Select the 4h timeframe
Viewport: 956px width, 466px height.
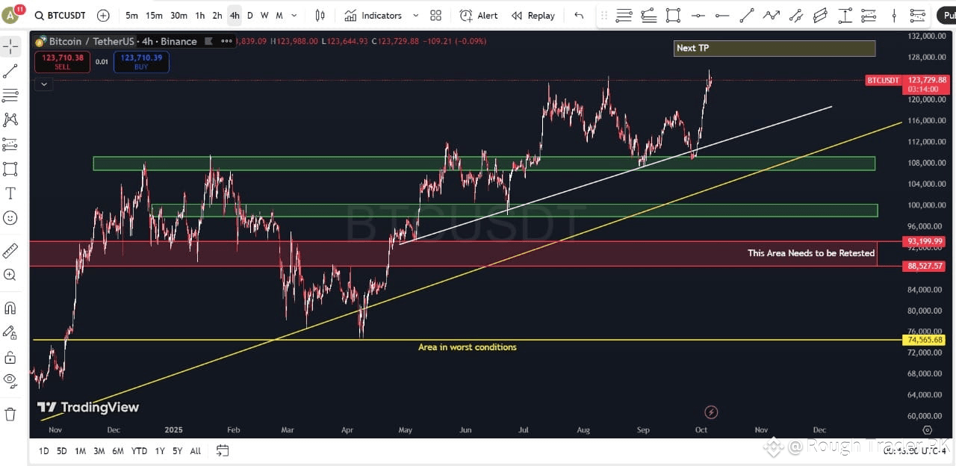(235, 16)
